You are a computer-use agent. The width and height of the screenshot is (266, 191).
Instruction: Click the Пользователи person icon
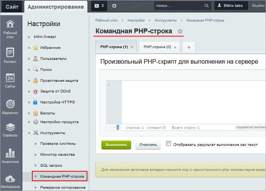[x=35, y=59]
